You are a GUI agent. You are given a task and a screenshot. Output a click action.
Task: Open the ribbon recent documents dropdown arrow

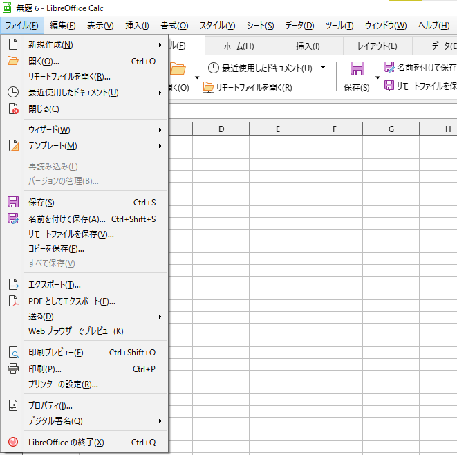click(x=324, y=67)
